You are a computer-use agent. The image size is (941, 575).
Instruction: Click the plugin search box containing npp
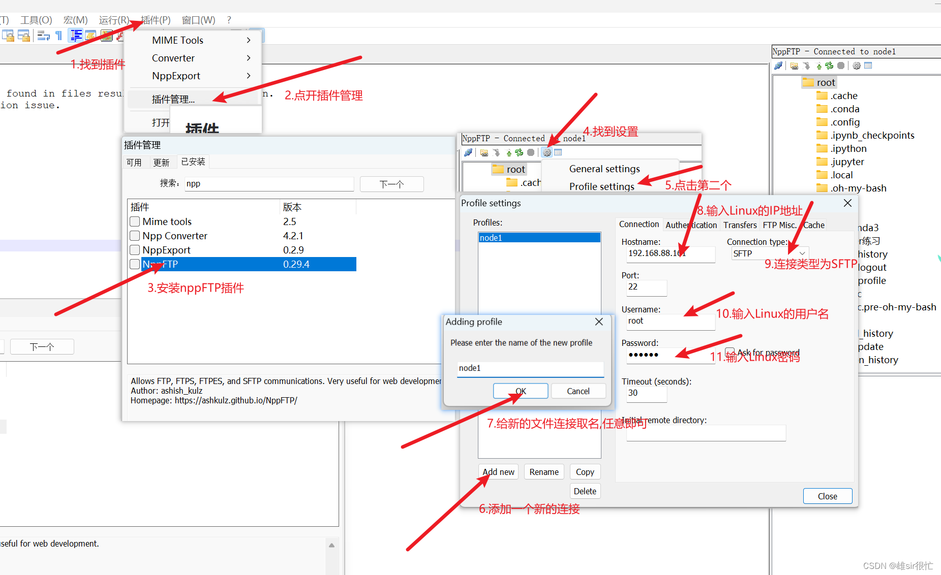click(x=269, y=184)
